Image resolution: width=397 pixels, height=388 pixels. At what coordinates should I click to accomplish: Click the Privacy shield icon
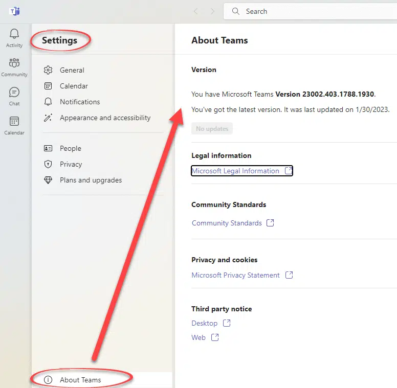[x=48, y=164]
